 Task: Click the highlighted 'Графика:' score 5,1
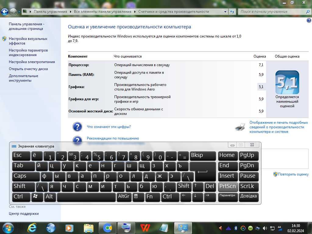click(261, 87)
